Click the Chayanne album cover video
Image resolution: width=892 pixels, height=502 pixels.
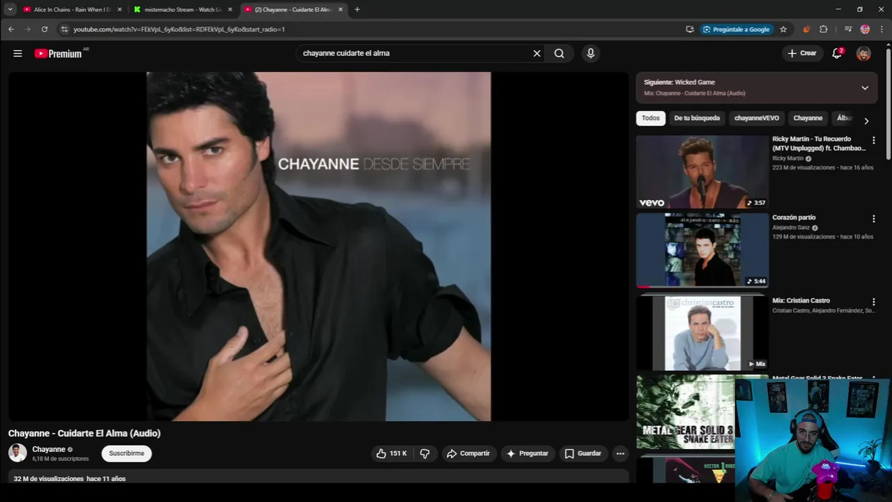coord(318,246)
